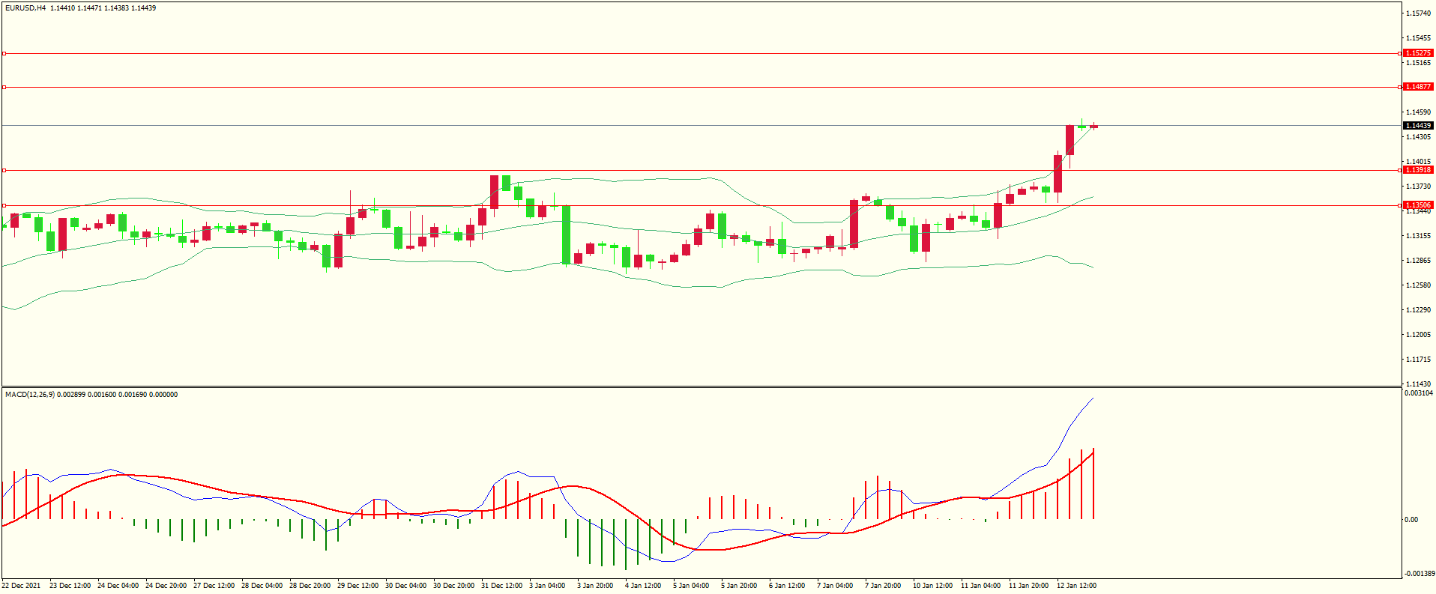The image size is (1436, 594).
Task: Click the 1.11430 price scale label
Action: point(1419,384)
